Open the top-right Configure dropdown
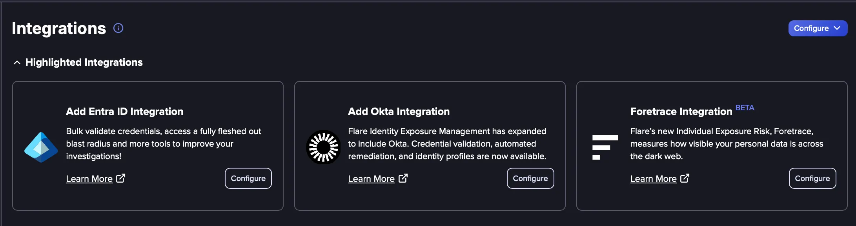This screenshot has height=226, width=856. [818, 28]
